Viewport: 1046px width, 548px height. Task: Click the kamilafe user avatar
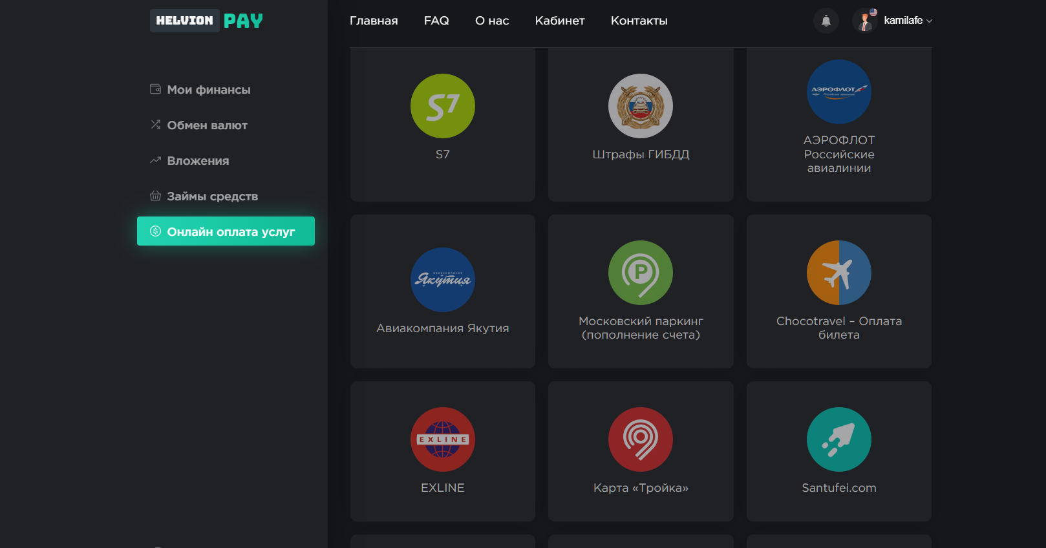tap(865, 21)
